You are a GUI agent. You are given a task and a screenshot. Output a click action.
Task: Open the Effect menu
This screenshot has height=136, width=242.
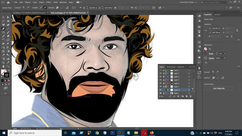pos(49,2)
